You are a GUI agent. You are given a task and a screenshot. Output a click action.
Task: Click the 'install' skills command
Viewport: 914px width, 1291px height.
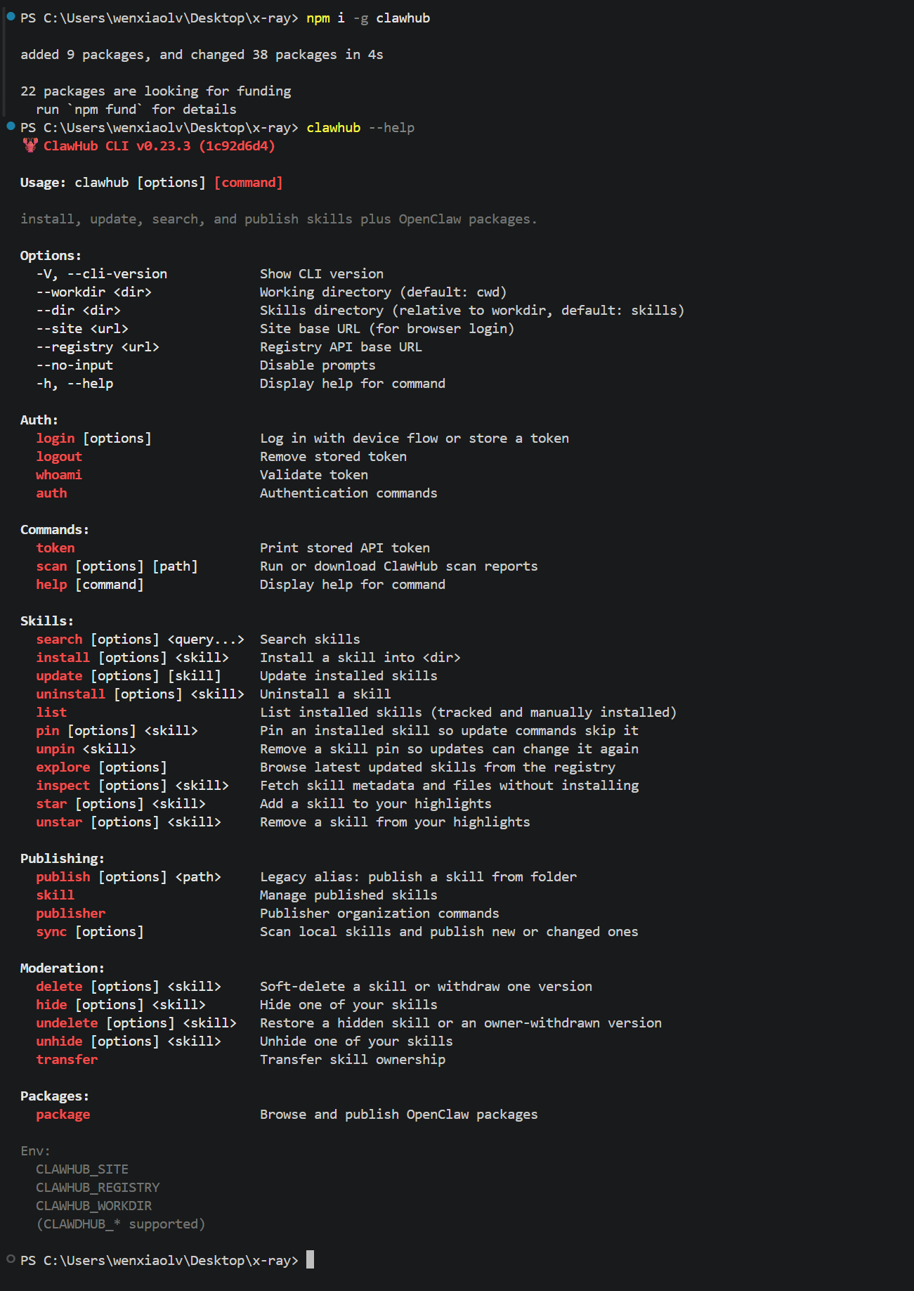[63, 658]
